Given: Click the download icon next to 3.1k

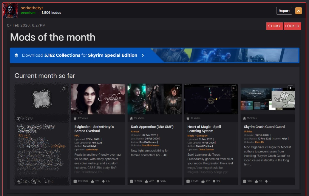Looking at the screenshot, I should (214, 181).
